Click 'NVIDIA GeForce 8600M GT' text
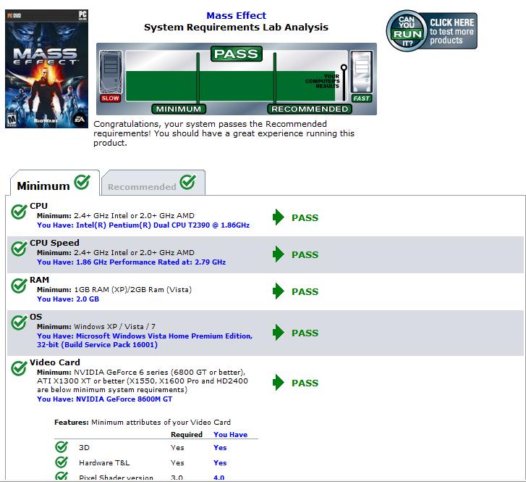The image size is (526, 482). pos(124,399)
